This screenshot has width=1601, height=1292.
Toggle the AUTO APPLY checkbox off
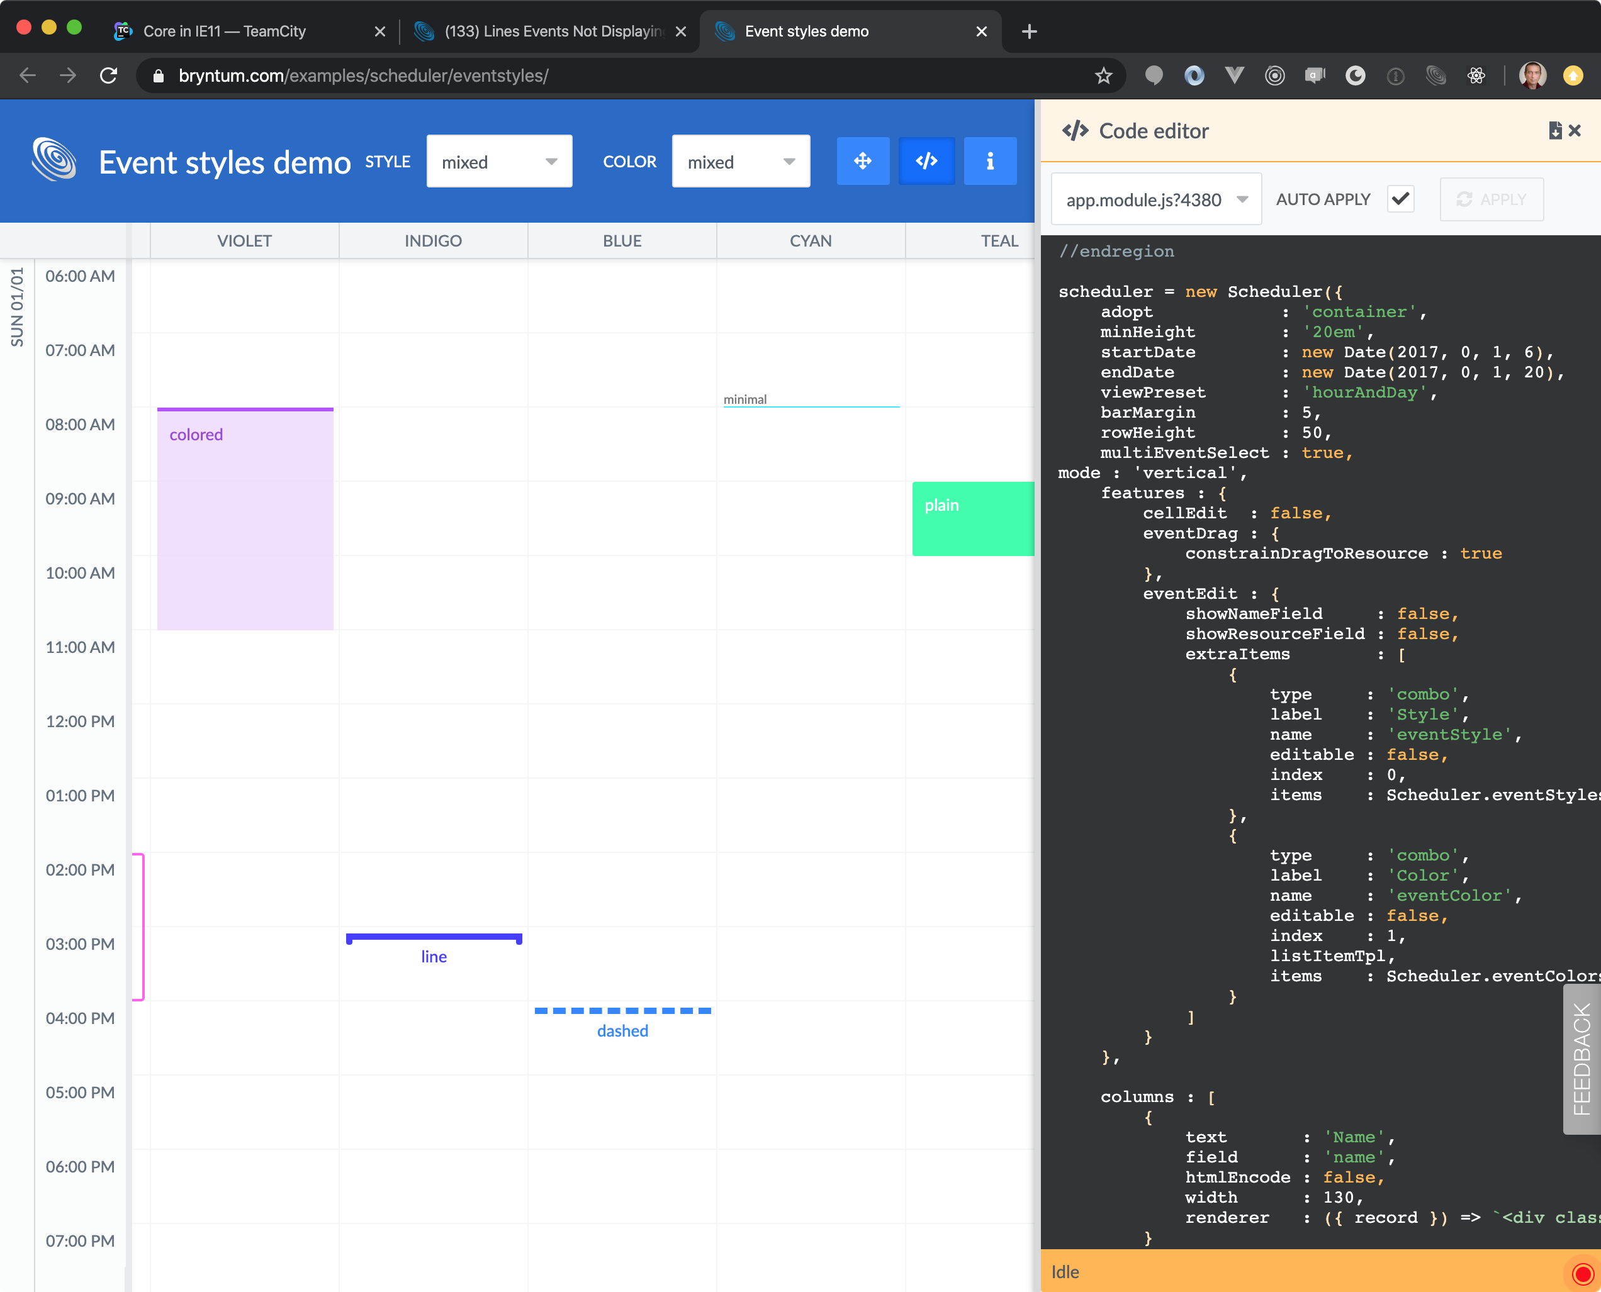[x=1401, y=199]
